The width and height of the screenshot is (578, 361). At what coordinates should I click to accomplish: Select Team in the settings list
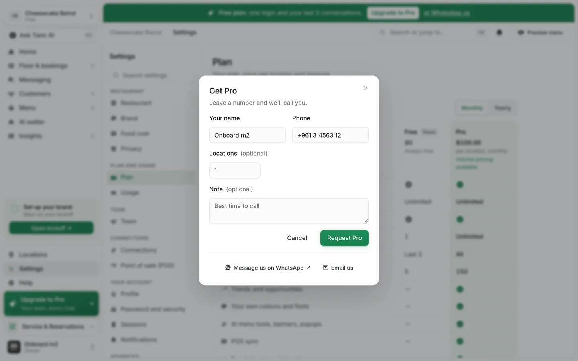[x=152, y=221]
